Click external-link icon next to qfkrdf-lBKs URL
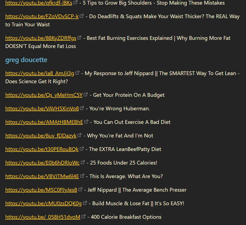 pos(76,2)
